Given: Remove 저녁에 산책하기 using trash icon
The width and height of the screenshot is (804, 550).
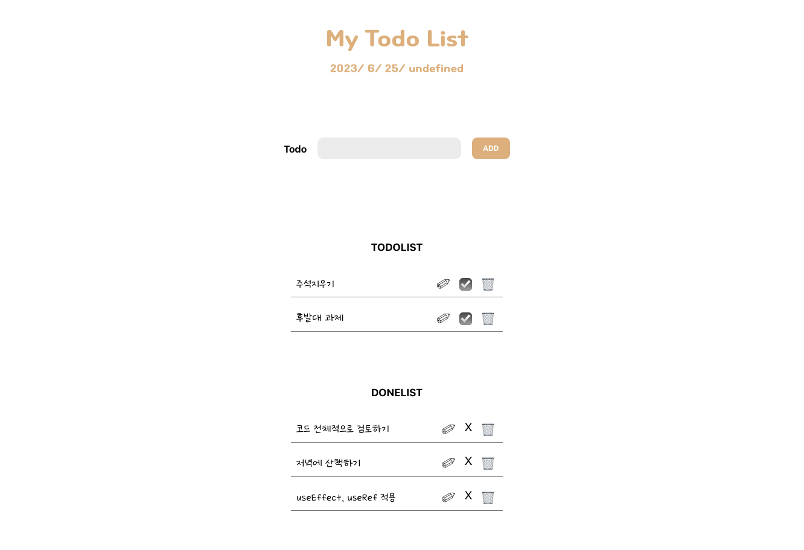Looking at the screenshot, I should pos(488,463).
